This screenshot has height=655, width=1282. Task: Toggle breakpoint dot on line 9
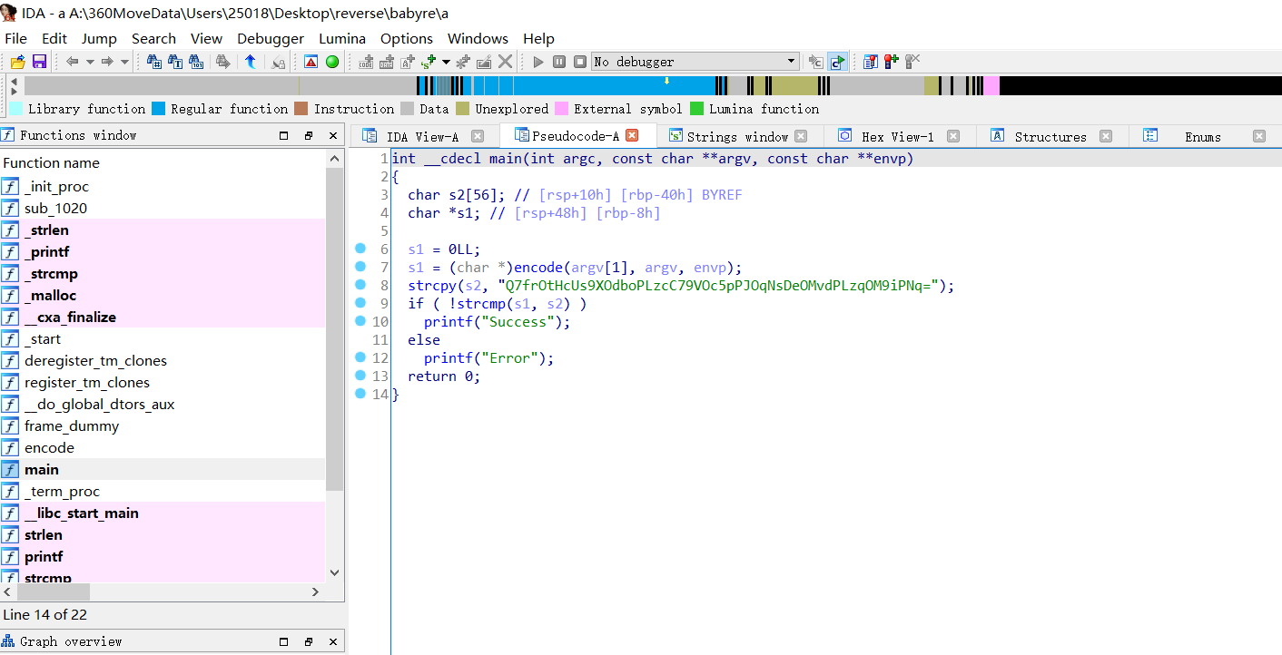coord(360,303)
